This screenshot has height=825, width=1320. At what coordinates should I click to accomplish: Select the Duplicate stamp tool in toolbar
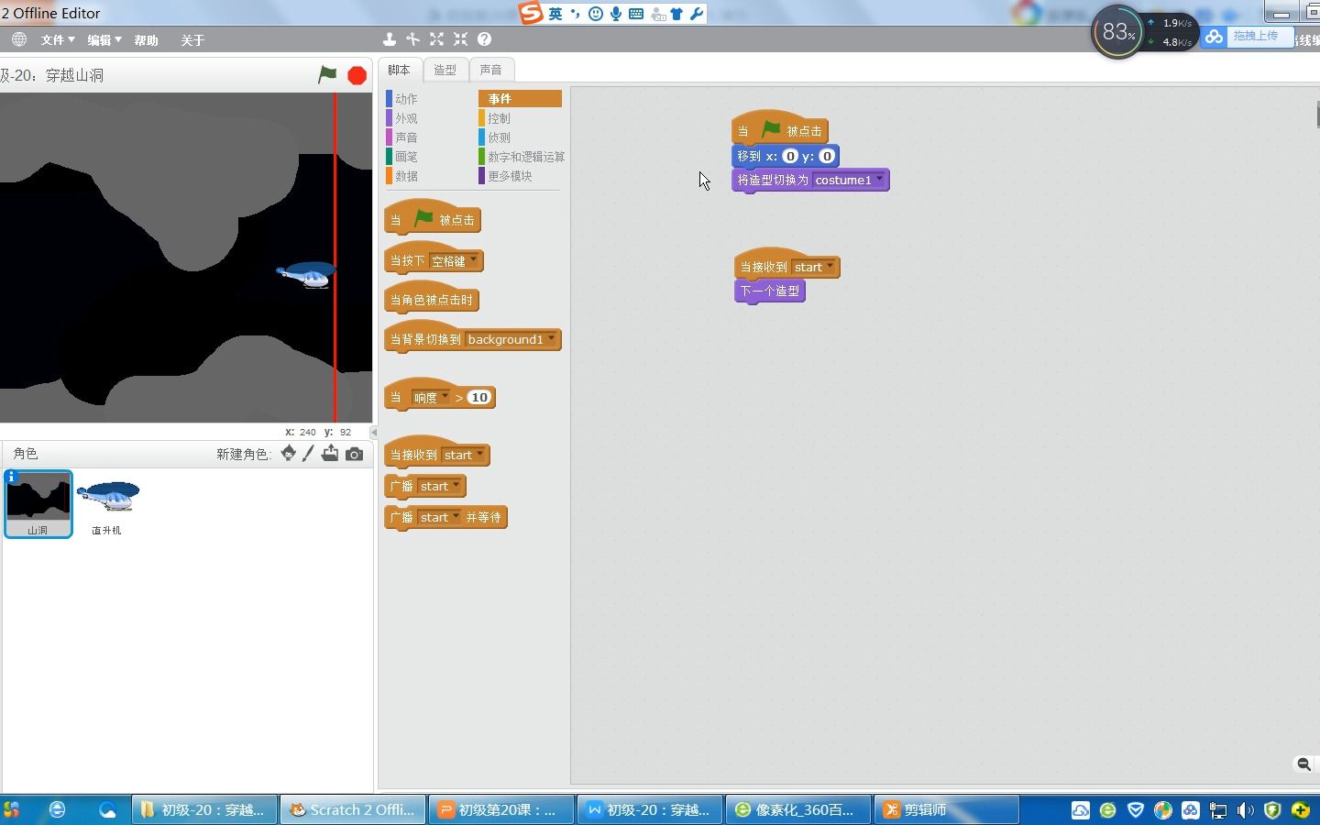[390, 39]
